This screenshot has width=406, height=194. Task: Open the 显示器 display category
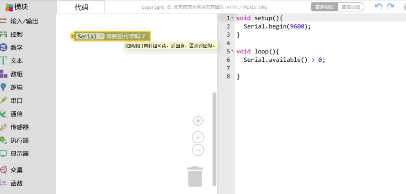pyautogui.click(x=20, y=154)
